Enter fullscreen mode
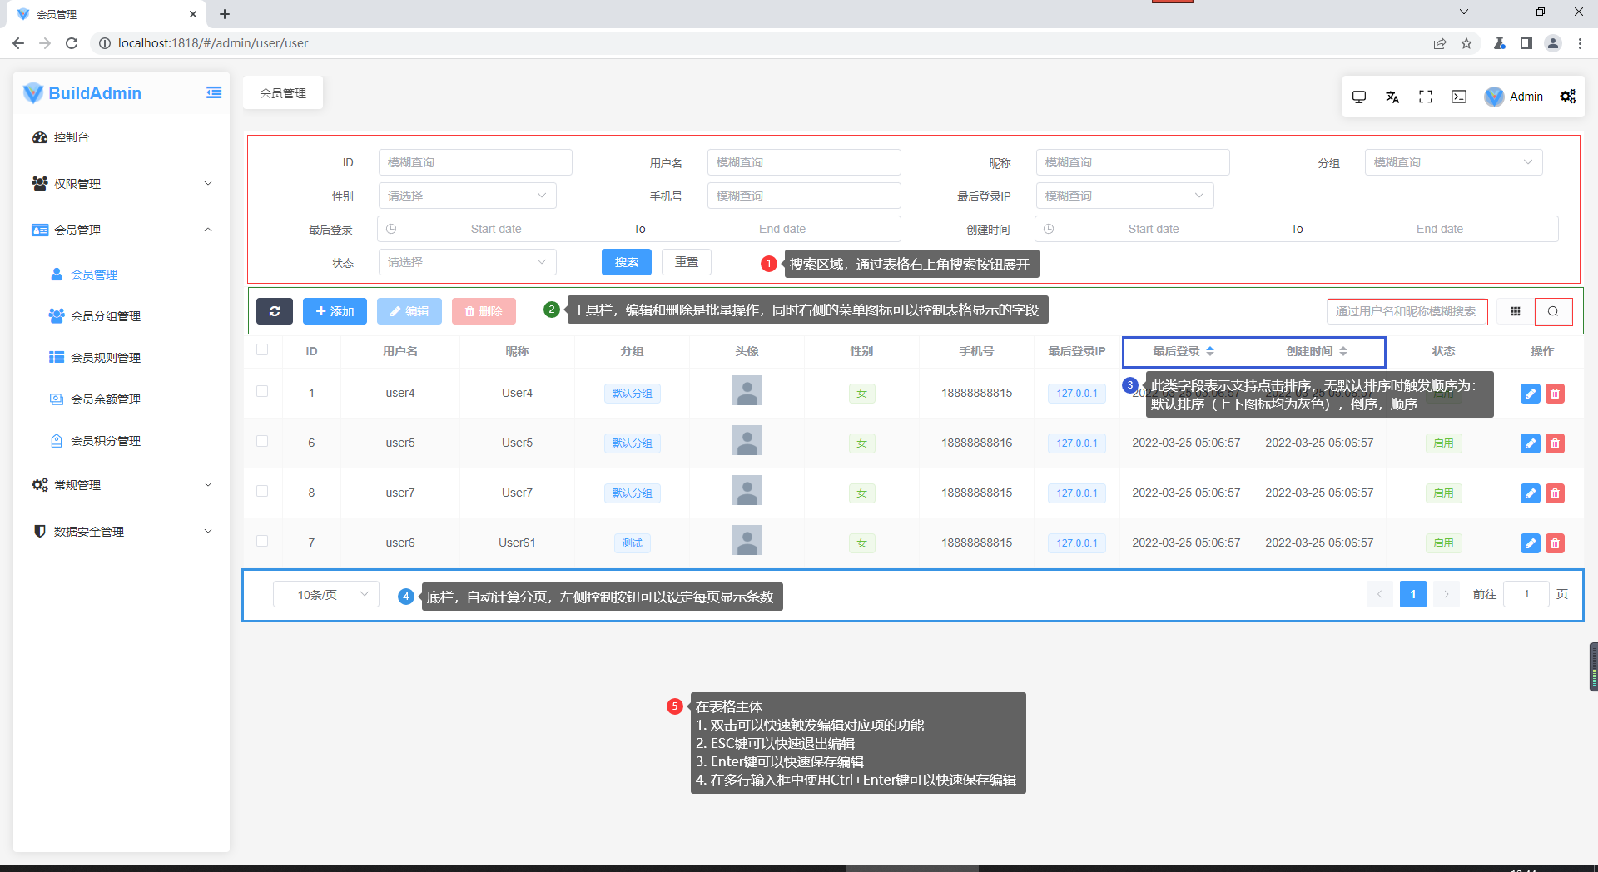The image size is (1598, 872). [x=1425, y=97]
